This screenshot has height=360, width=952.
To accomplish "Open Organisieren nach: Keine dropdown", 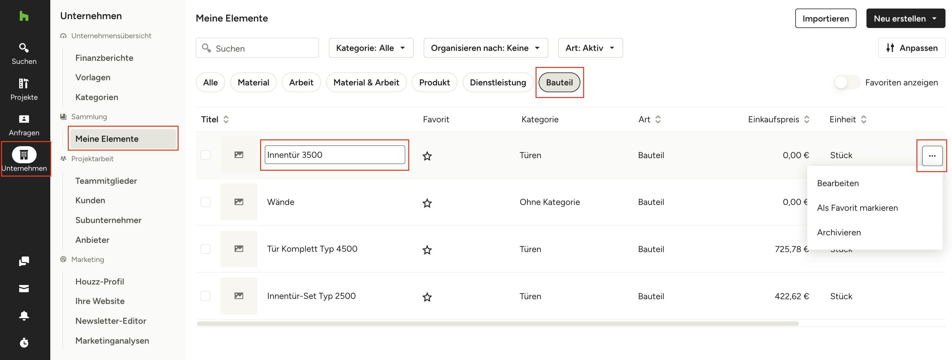I will (485, 48).
